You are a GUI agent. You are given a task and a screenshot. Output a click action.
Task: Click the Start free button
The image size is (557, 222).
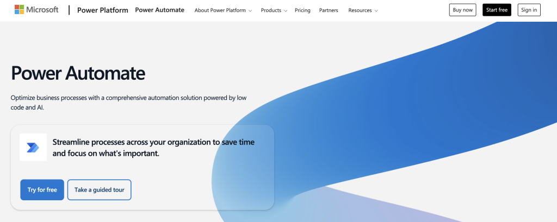click(497, 10)
